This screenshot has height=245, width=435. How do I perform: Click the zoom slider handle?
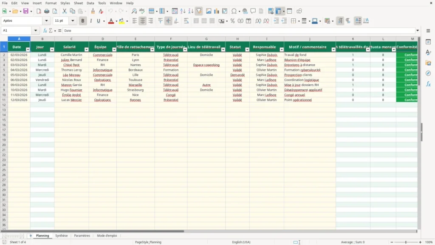click(406, 242)
